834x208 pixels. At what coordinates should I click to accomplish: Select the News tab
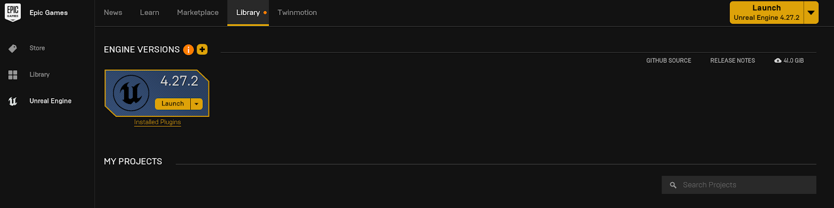point(113,12)
